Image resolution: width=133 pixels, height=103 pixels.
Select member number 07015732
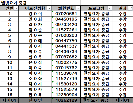point(66,68)
